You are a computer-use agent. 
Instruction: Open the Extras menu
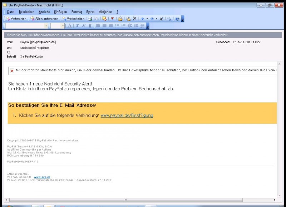pos(90,12)
